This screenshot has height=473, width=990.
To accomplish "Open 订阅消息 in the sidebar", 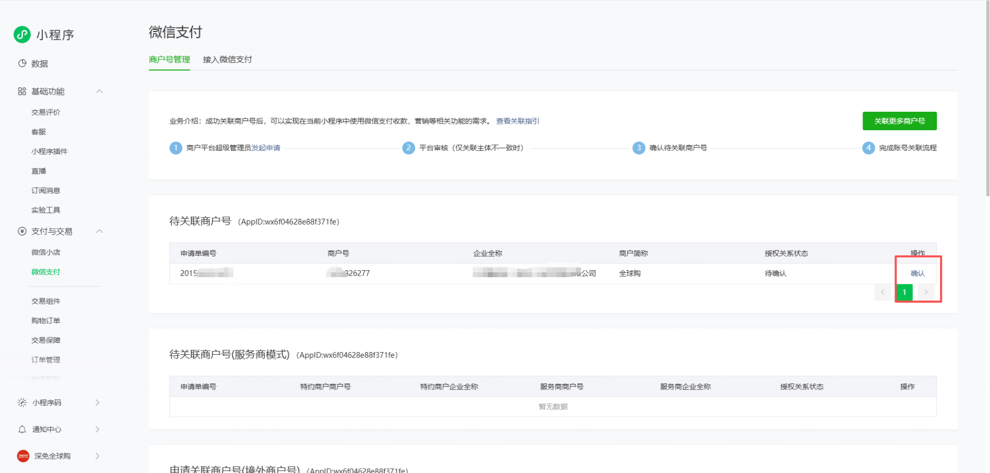I will [x=46, y=190].
